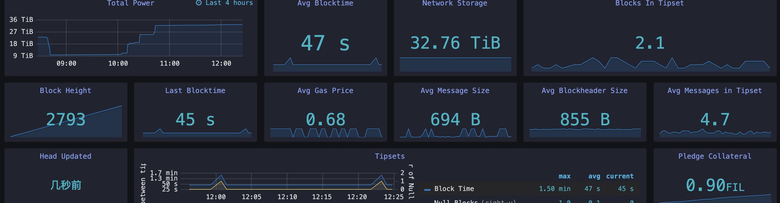Click the clock icon beside Last 4 hours
Viewport: 780px width, 203px height.
tap(199, 3)
